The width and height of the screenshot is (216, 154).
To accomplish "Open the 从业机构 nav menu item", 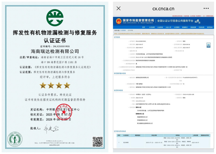I will pos(160,27).
